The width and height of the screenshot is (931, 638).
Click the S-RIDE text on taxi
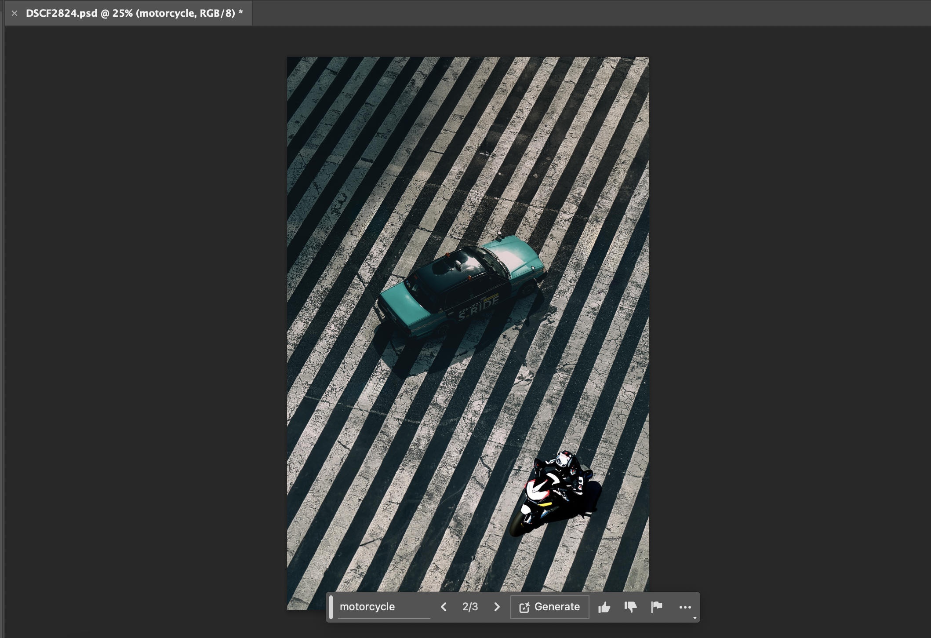click(478, 307)
